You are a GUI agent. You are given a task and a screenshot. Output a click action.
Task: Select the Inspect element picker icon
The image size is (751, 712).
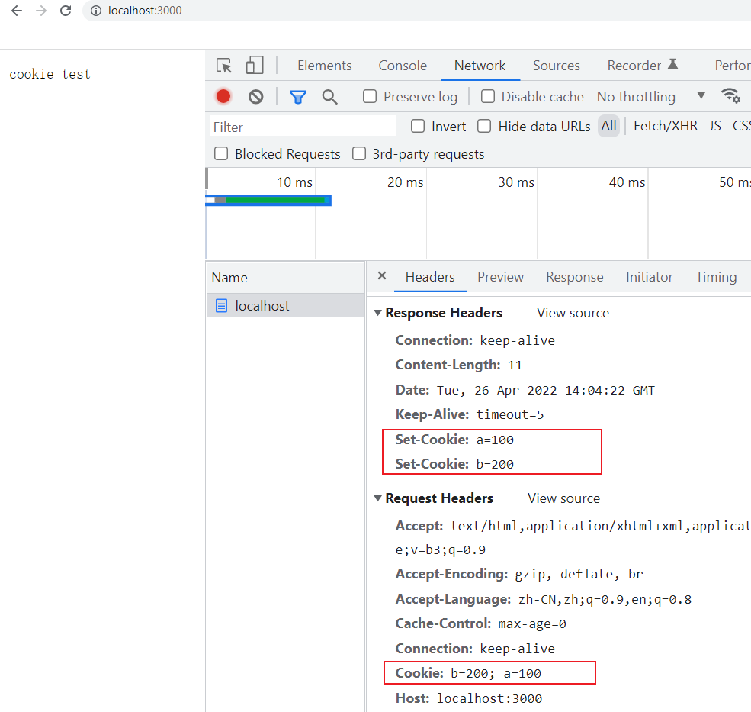223,66
